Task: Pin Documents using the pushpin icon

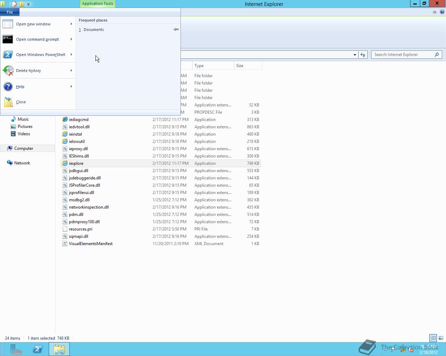Action: (176, 29)
